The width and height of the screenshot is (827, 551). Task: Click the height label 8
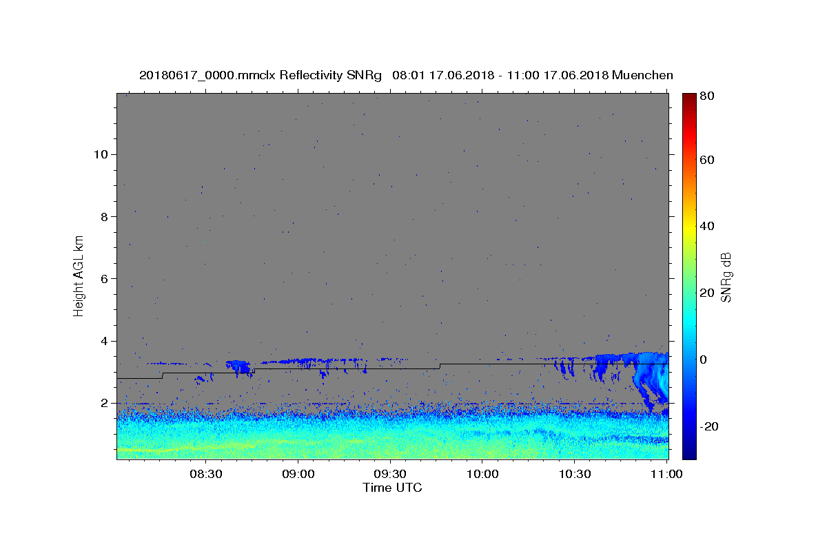point(103,216)
